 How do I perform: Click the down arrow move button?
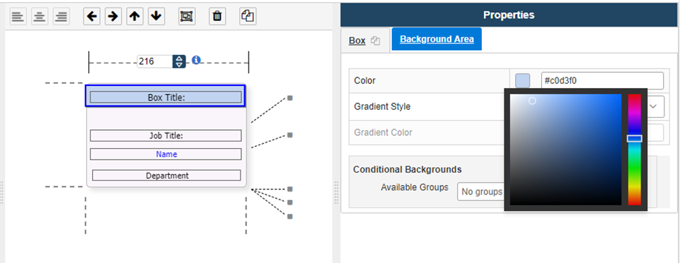(157, 17)
